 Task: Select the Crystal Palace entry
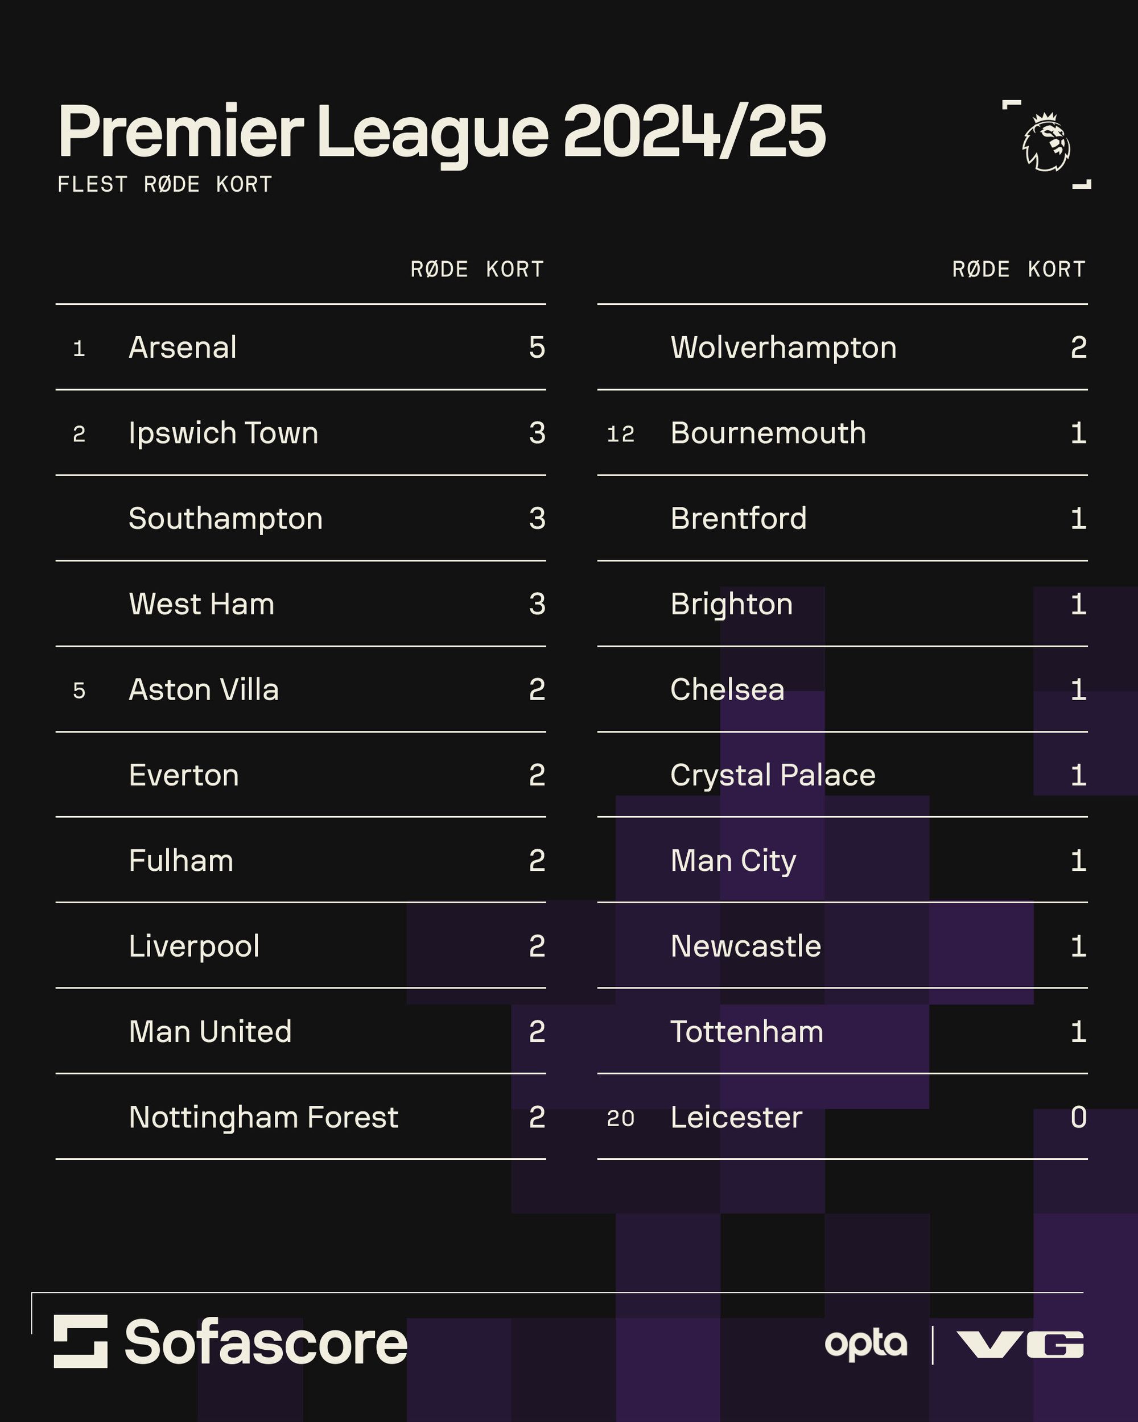tap(773, 776)
